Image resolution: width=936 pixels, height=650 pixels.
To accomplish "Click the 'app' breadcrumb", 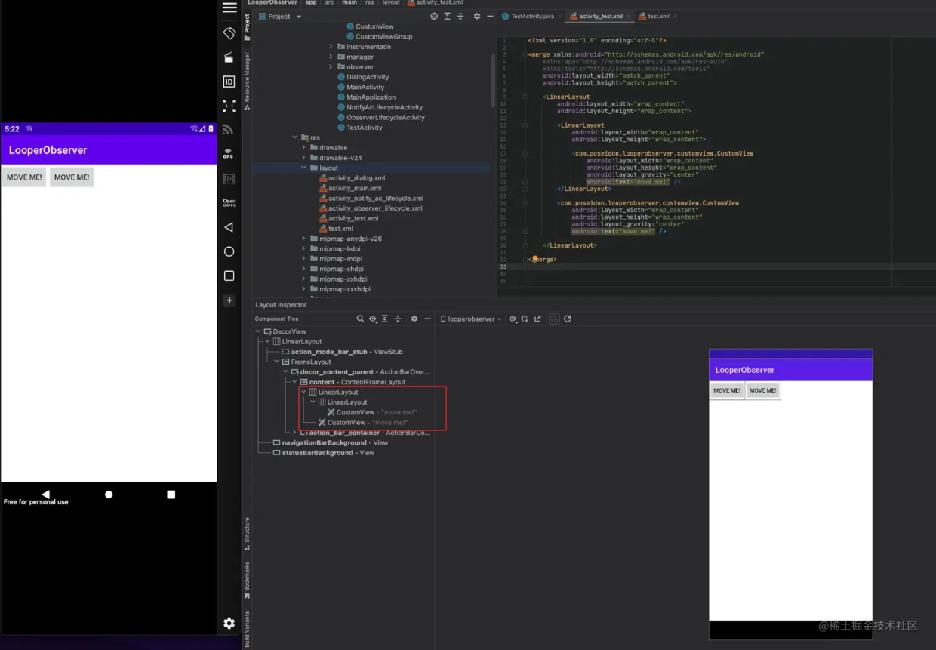I will 311,3.
